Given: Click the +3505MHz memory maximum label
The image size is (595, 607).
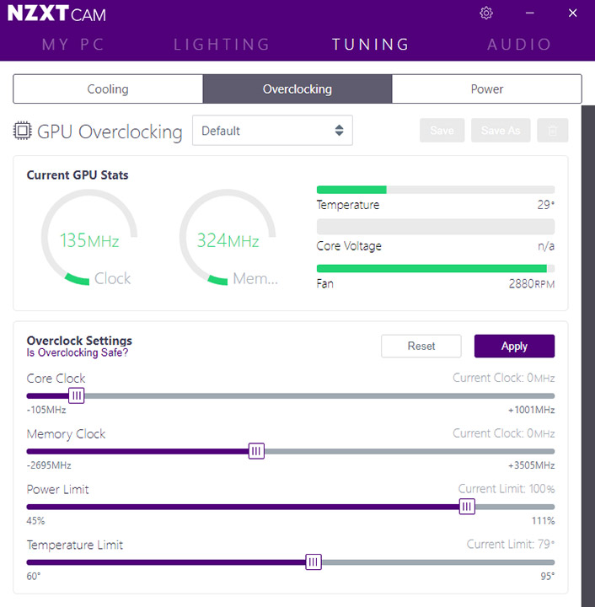Looking at the screenshot, I should point(532,465).
